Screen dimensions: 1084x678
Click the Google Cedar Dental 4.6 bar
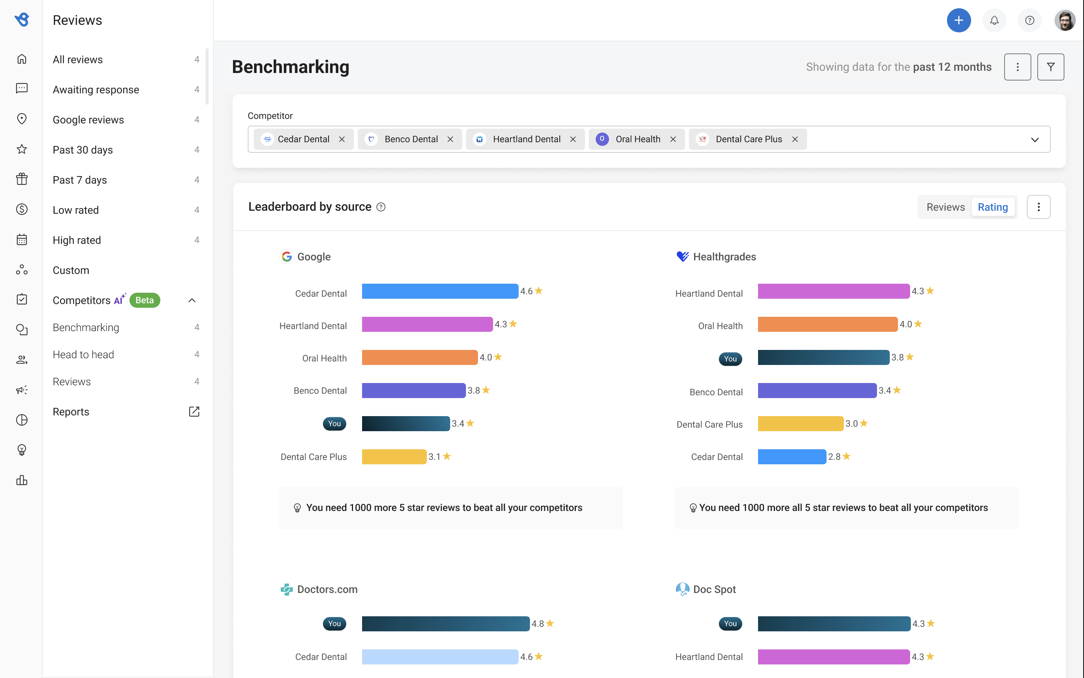point(440,291)
